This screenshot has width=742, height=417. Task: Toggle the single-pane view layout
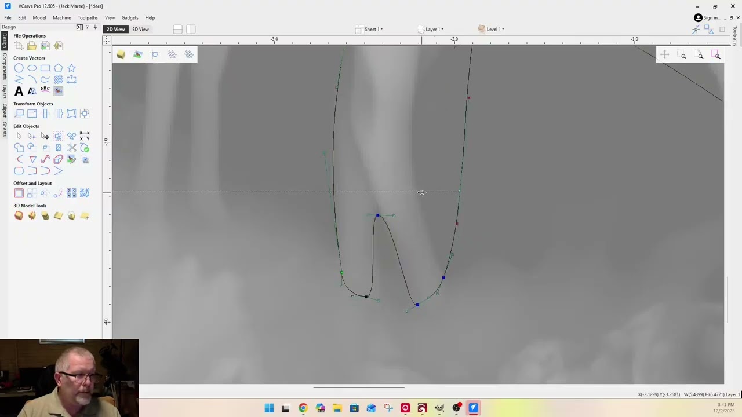tap(178, 29)
